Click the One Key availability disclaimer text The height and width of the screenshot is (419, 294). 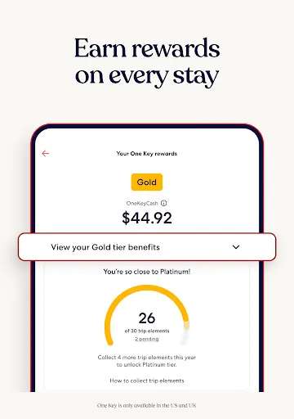point(147,405)
